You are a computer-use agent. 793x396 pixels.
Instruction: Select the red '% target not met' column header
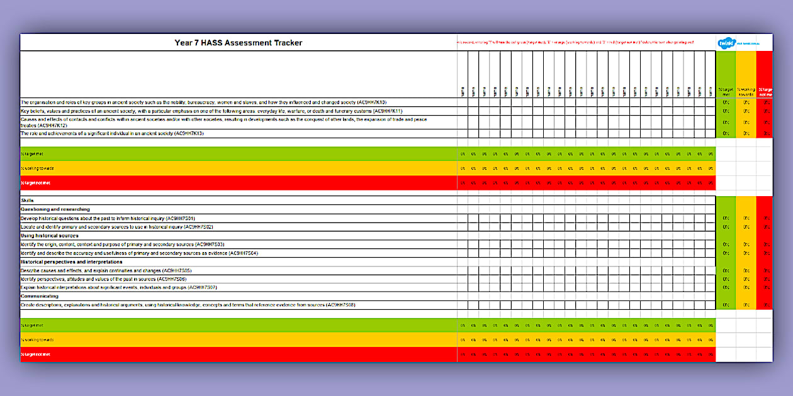[765, 92]
